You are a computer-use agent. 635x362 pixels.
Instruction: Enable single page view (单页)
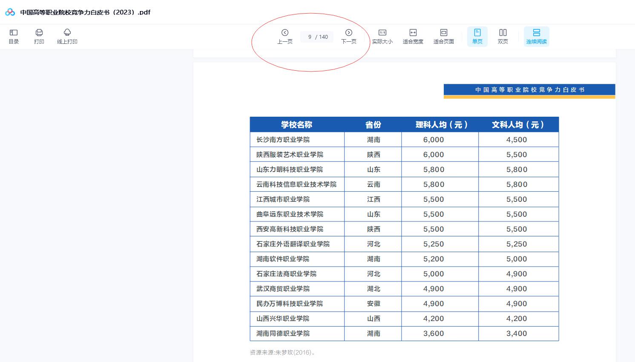coord(477,36)
